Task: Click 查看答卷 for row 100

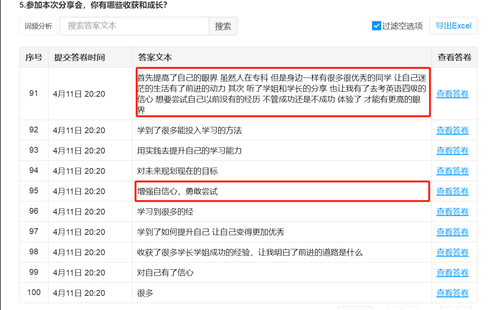Action: pyautogui.click(x=452, y=293)
